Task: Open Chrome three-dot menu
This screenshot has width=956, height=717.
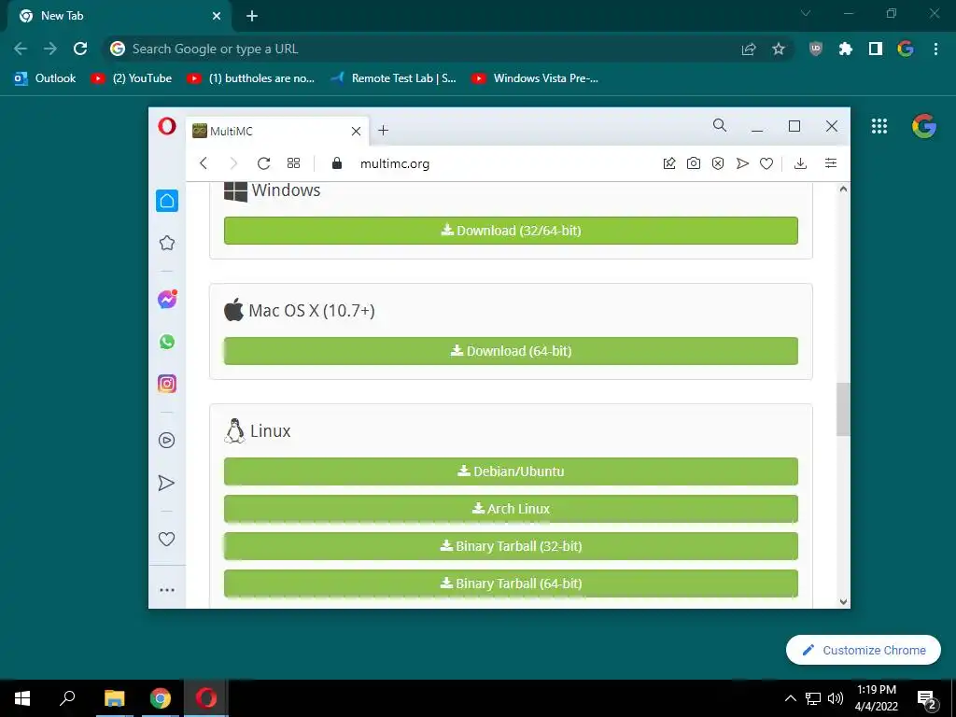Action: (935, 49)
